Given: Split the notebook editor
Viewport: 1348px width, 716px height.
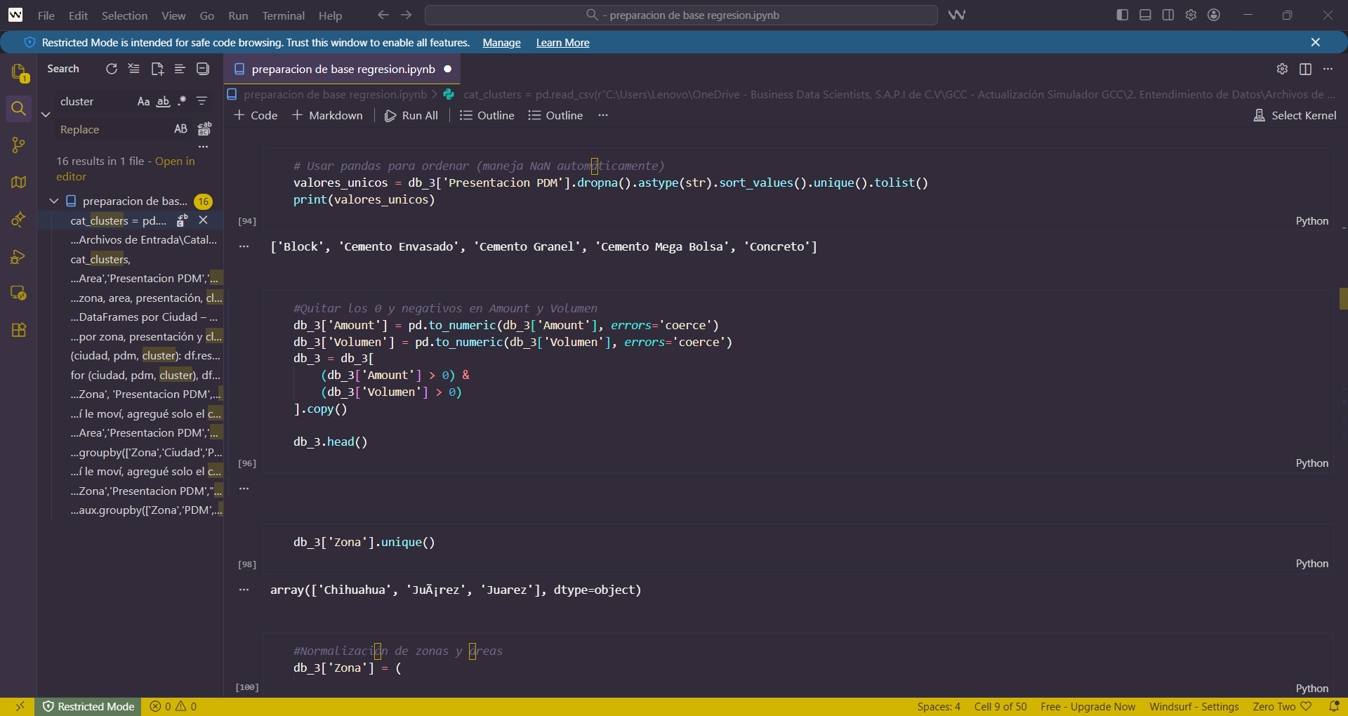Looking at the screenshot, I should click(1305, 69).
